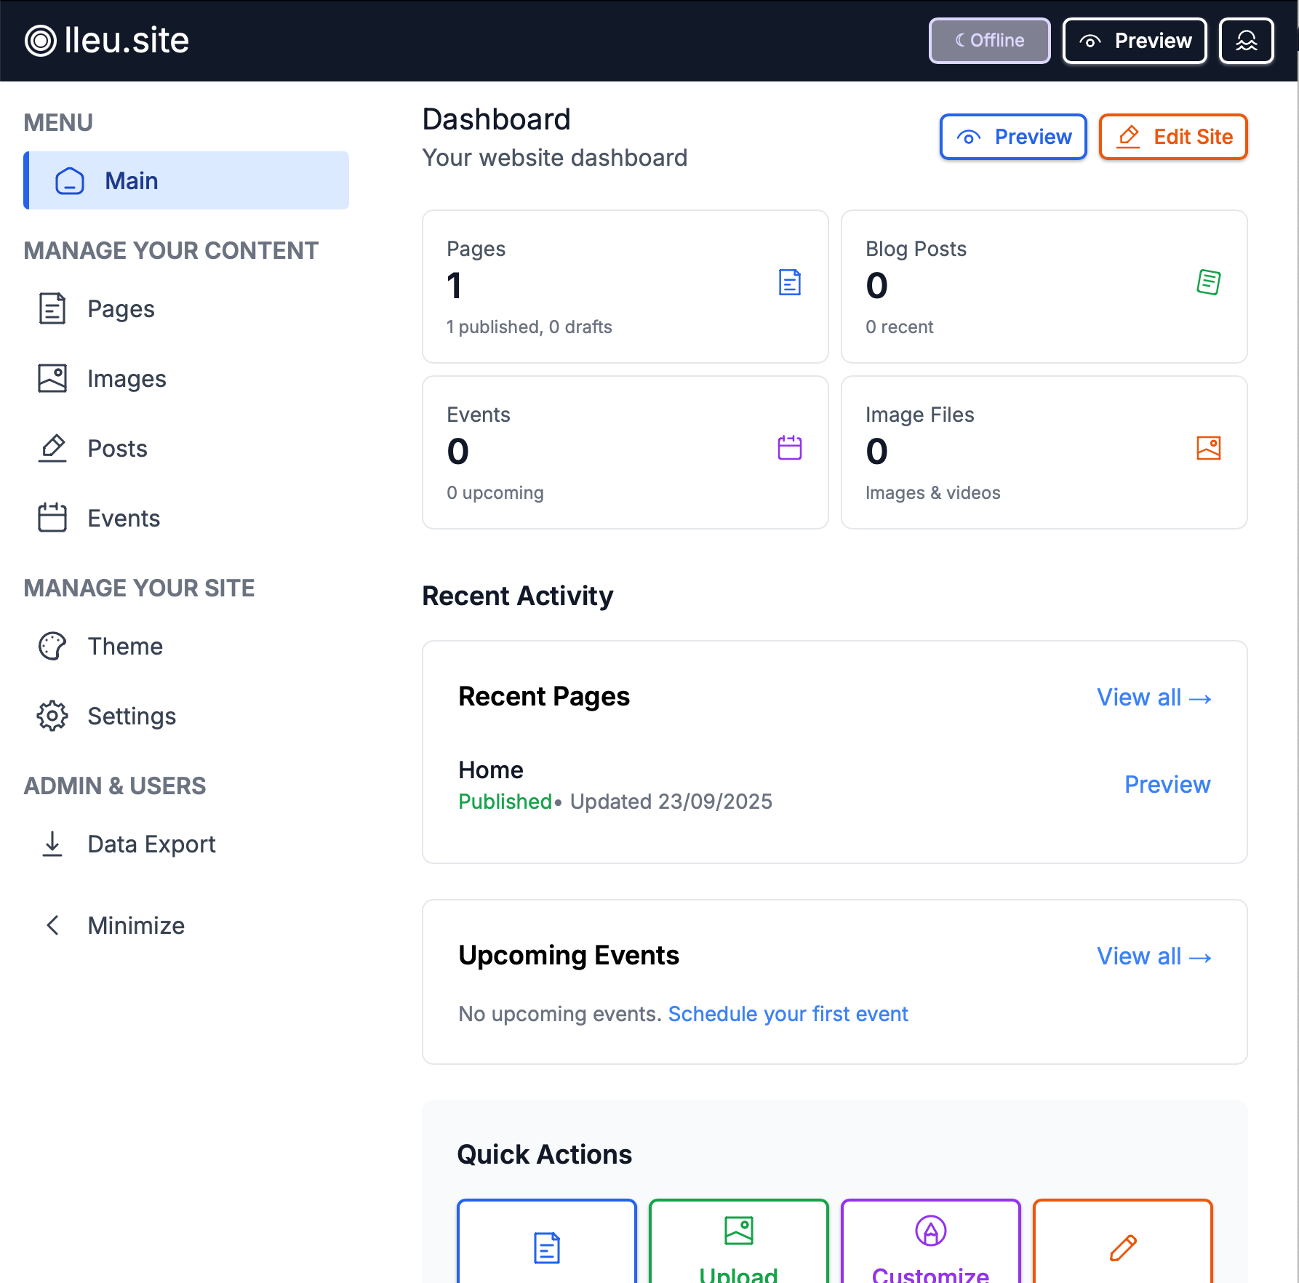Click the user account icon in header
This screenshot has width=1299, height=1283.
1246,41
